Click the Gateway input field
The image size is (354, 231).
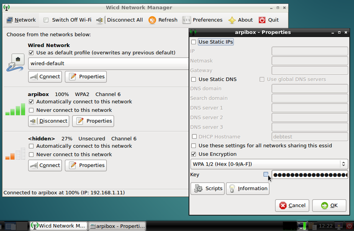tap(309, 71)
